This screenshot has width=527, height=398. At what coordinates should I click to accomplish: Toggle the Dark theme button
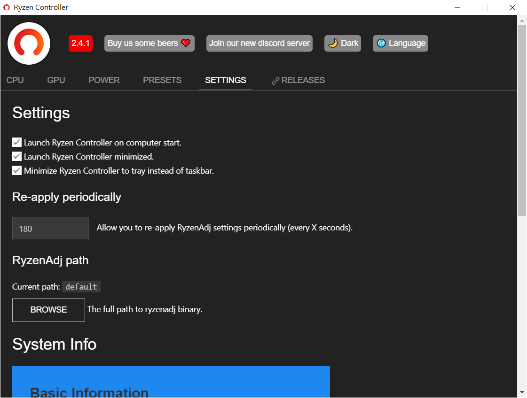point(343,43)
